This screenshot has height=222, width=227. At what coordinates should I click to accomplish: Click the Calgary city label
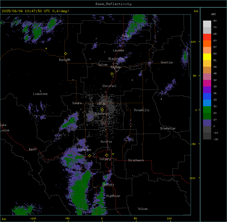[105, 159]
